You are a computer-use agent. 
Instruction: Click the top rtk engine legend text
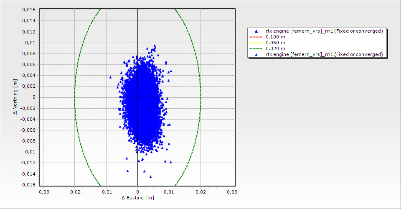coord(324,31)
